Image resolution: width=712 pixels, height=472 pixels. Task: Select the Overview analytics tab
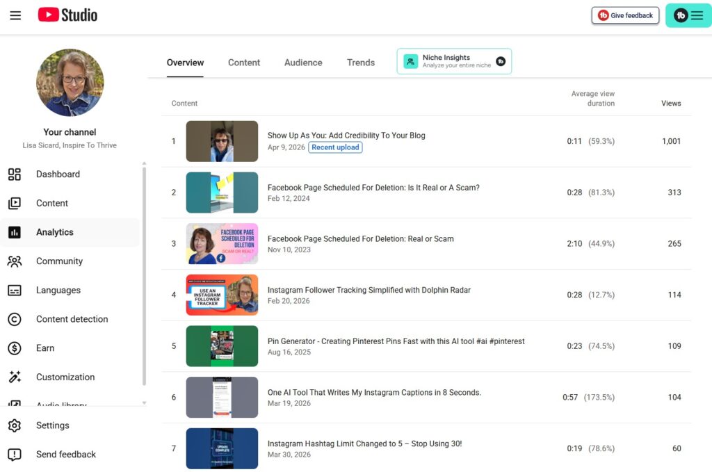185,63
